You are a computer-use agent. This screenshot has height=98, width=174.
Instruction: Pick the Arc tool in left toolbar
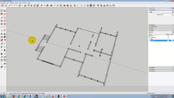[x=2, y=27]
